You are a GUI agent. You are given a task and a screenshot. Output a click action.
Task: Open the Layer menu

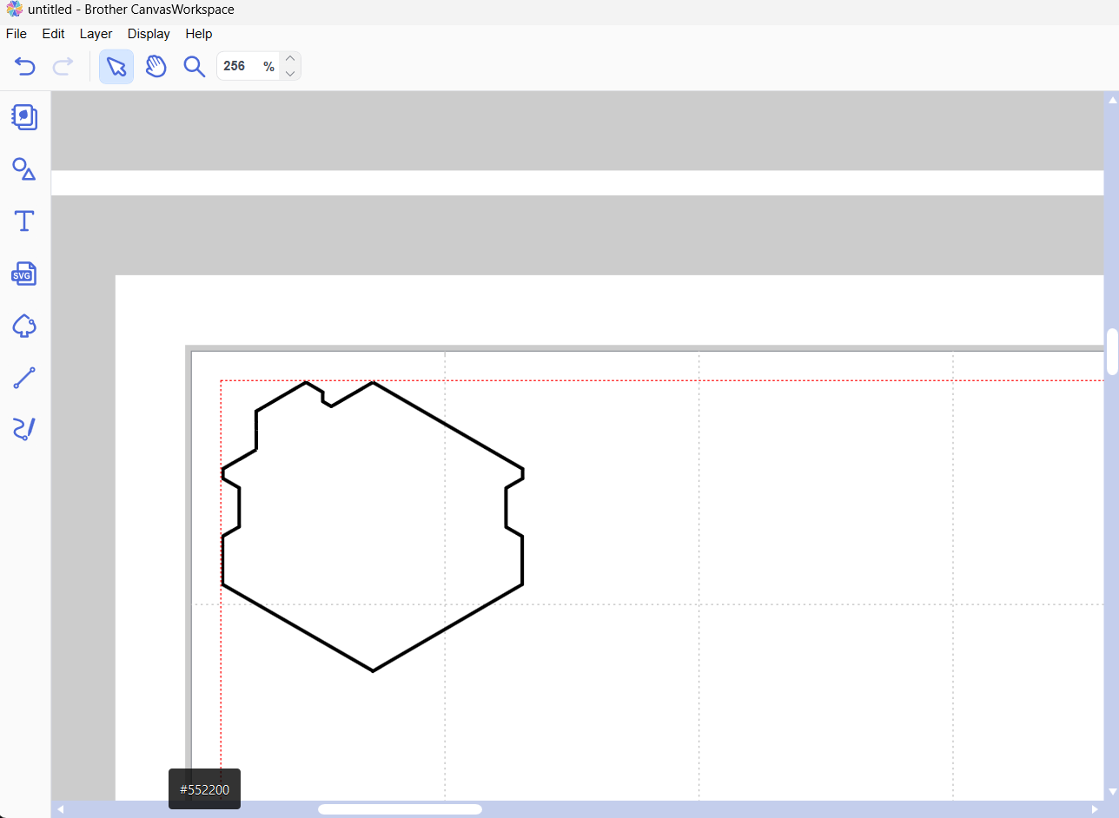tap(96, 34)
